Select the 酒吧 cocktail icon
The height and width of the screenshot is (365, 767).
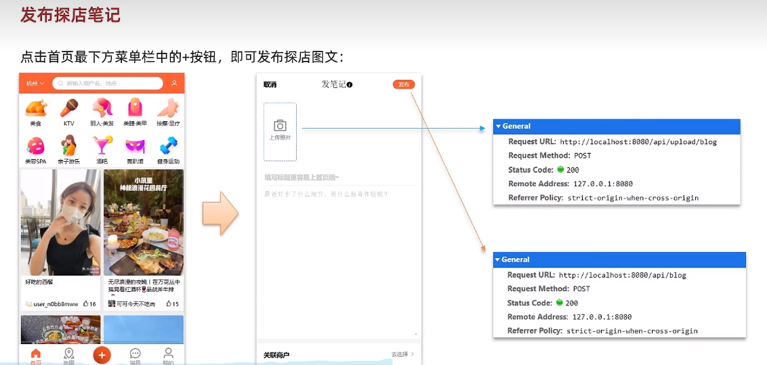pyautogui.click(x=102, y=146)
